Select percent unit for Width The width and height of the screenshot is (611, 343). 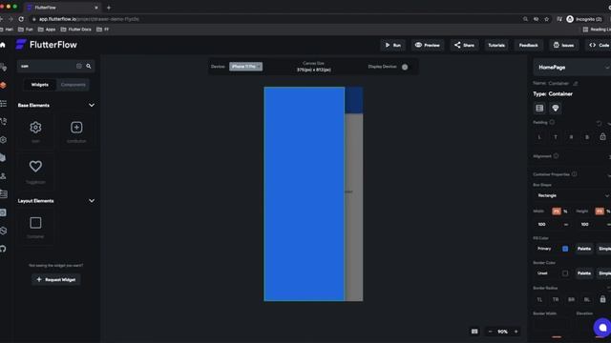pyautogui.click(x=565, y=212)
